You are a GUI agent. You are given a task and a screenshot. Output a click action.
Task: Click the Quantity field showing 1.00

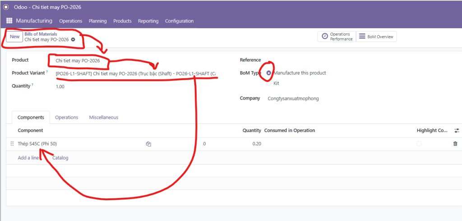coord(60,86)
